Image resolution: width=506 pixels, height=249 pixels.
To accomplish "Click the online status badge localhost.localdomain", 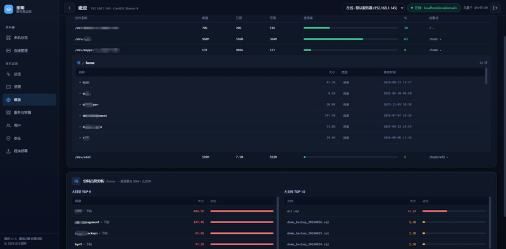I will [x=434, y=8].
